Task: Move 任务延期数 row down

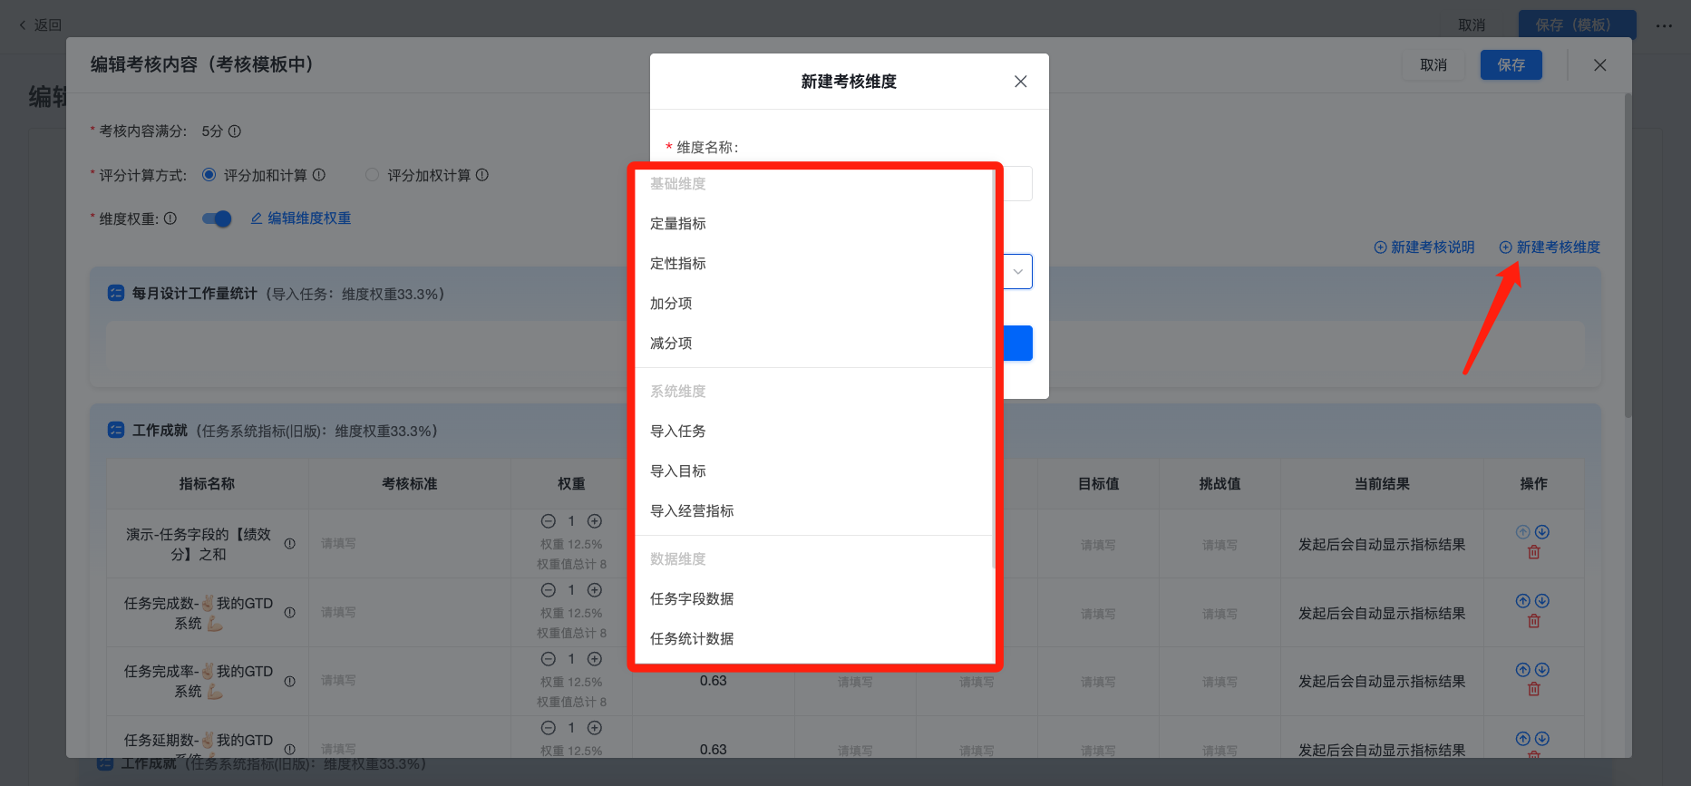Action: click(1542, 739)
